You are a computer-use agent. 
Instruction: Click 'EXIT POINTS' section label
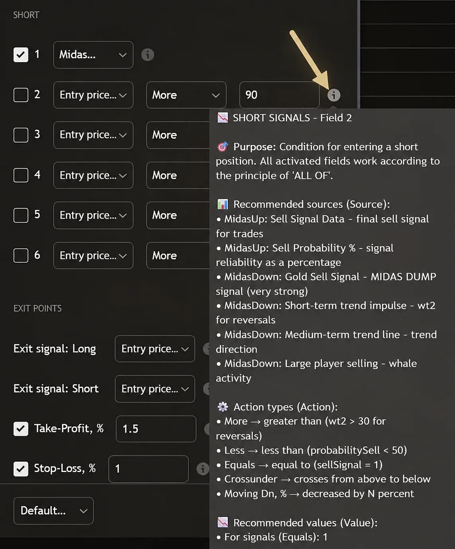click(37, 308)
